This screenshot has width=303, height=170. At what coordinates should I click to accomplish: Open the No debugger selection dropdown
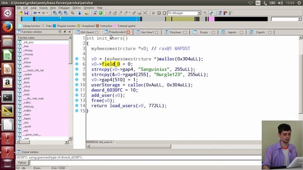(199, 13)
